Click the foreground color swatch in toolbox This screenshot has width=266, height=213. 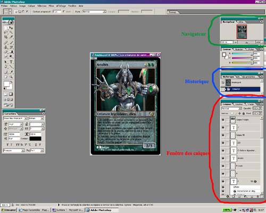click(6, 84)
